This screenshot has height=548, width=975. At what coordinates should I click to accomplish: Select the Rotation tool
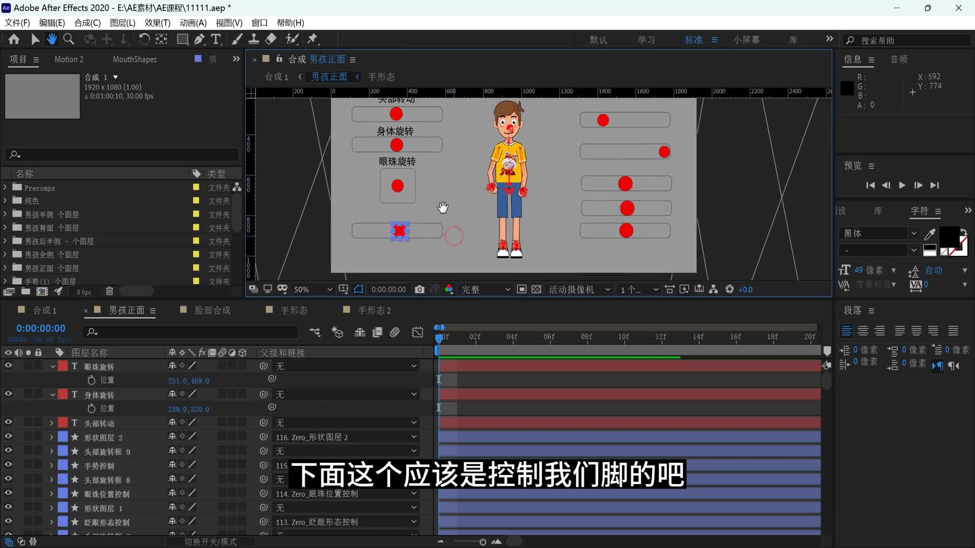pos(144,39)
